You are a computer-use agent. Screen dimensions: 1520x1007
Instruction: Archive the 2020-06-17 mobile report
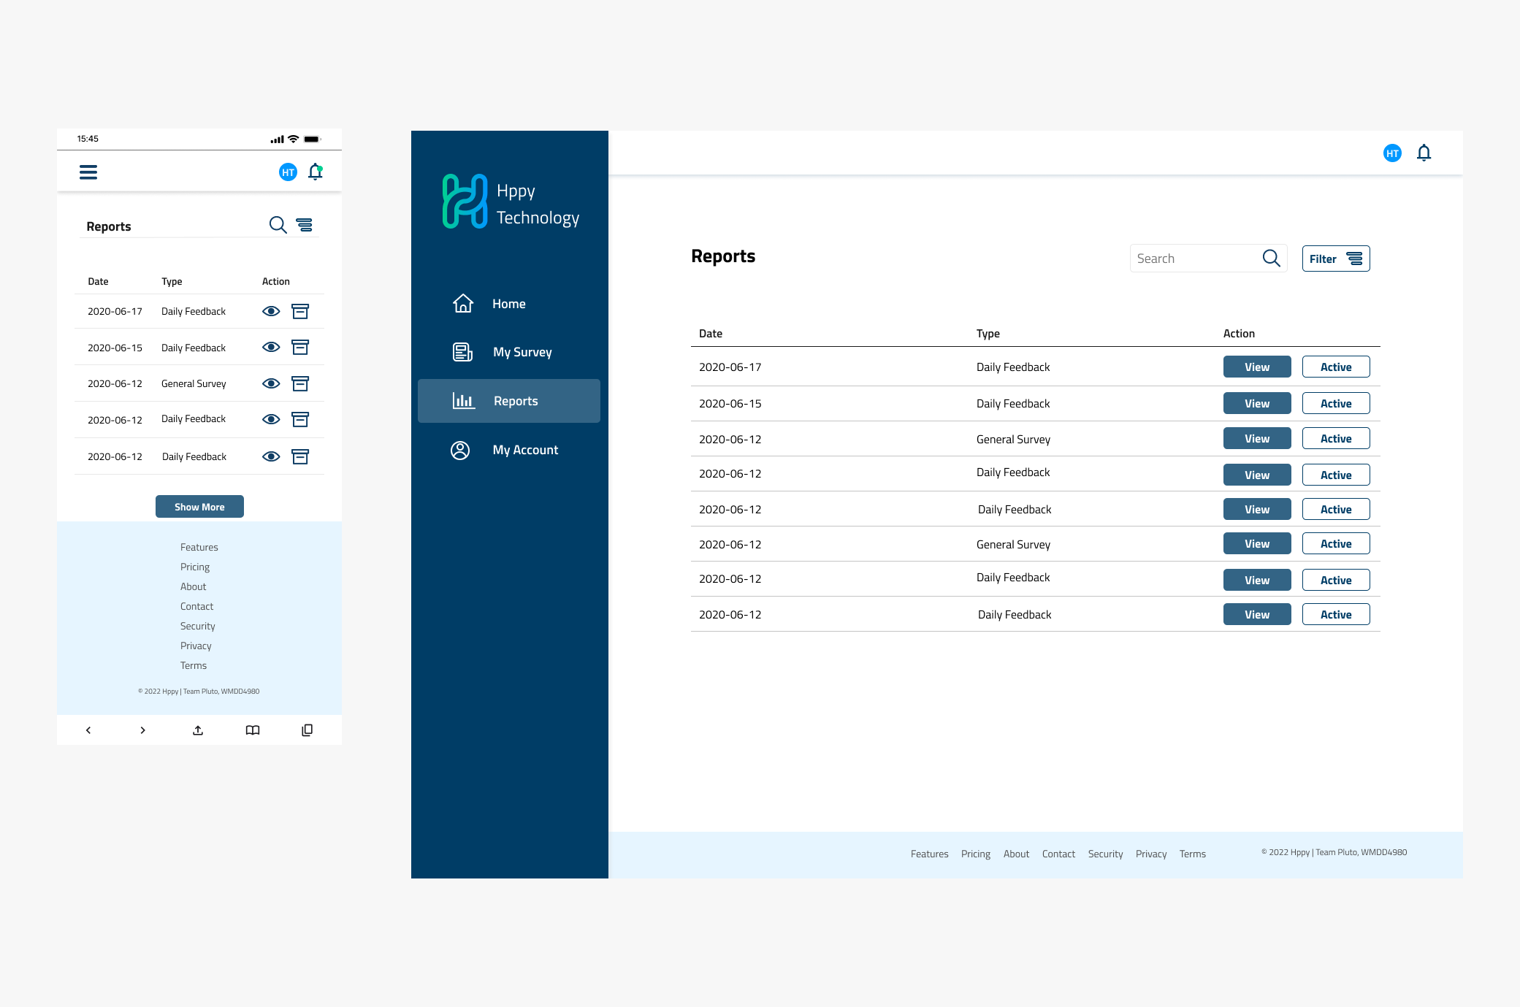click(300, 311)
